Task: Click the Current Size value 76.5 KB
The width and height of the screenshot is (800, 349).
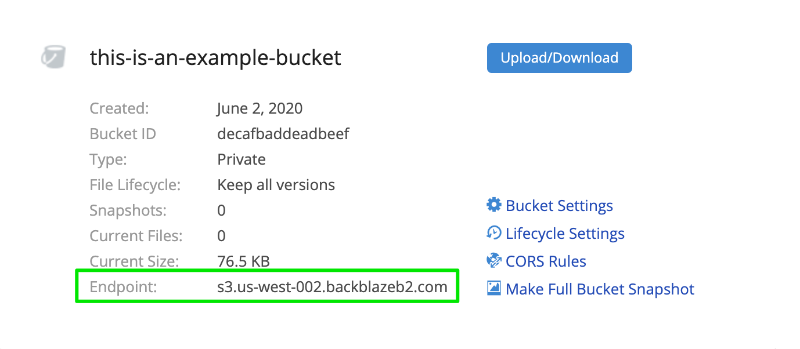Action: coord(244,261)
